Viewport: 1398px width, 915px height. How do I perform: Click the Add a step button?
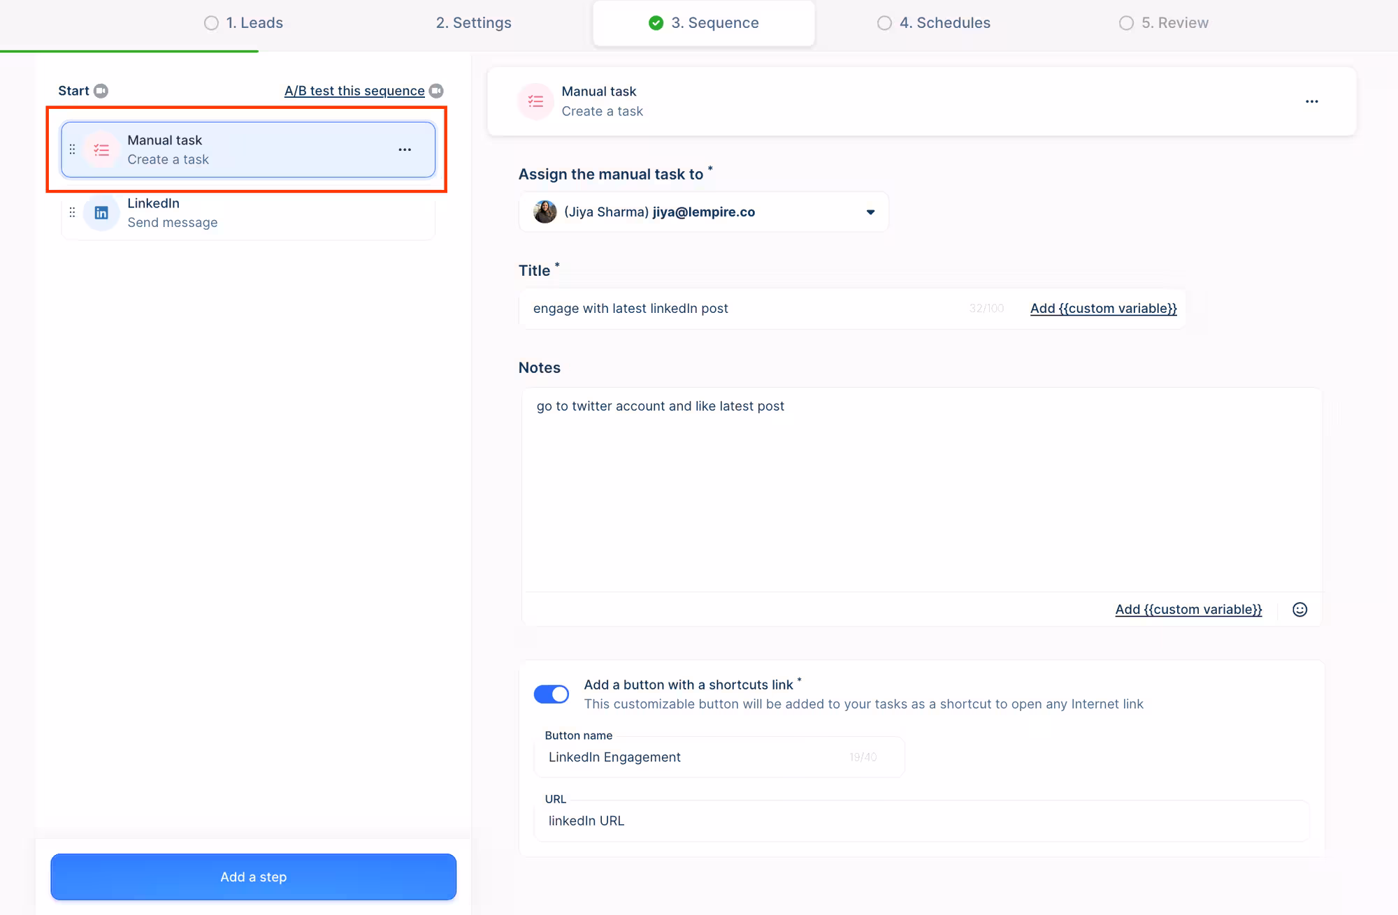[253, 877]
